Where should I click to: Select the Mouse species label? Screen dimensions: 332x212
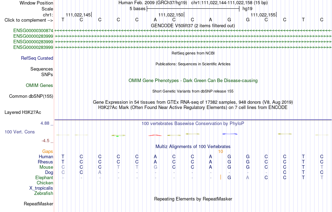(46, 167)
